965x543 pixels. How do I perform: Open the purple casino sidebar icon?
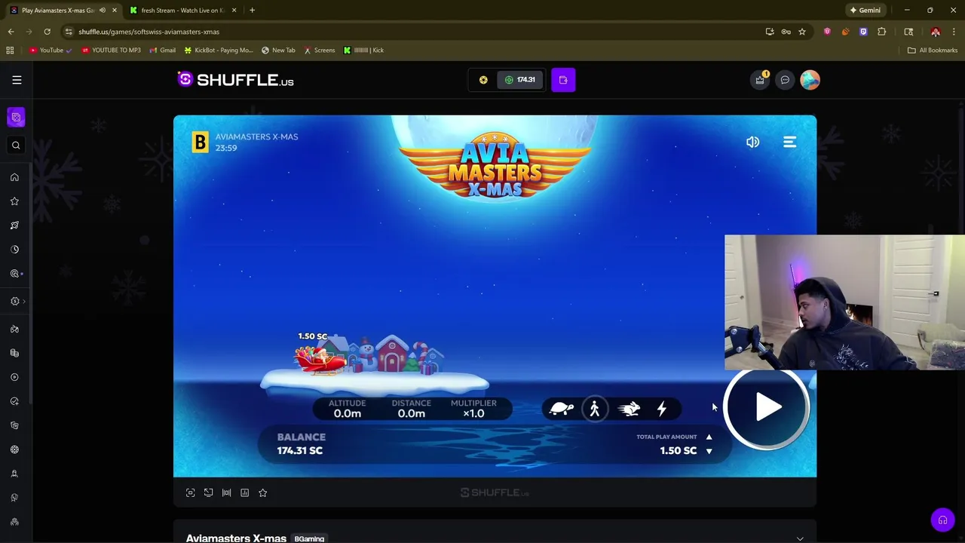point(16,117)
